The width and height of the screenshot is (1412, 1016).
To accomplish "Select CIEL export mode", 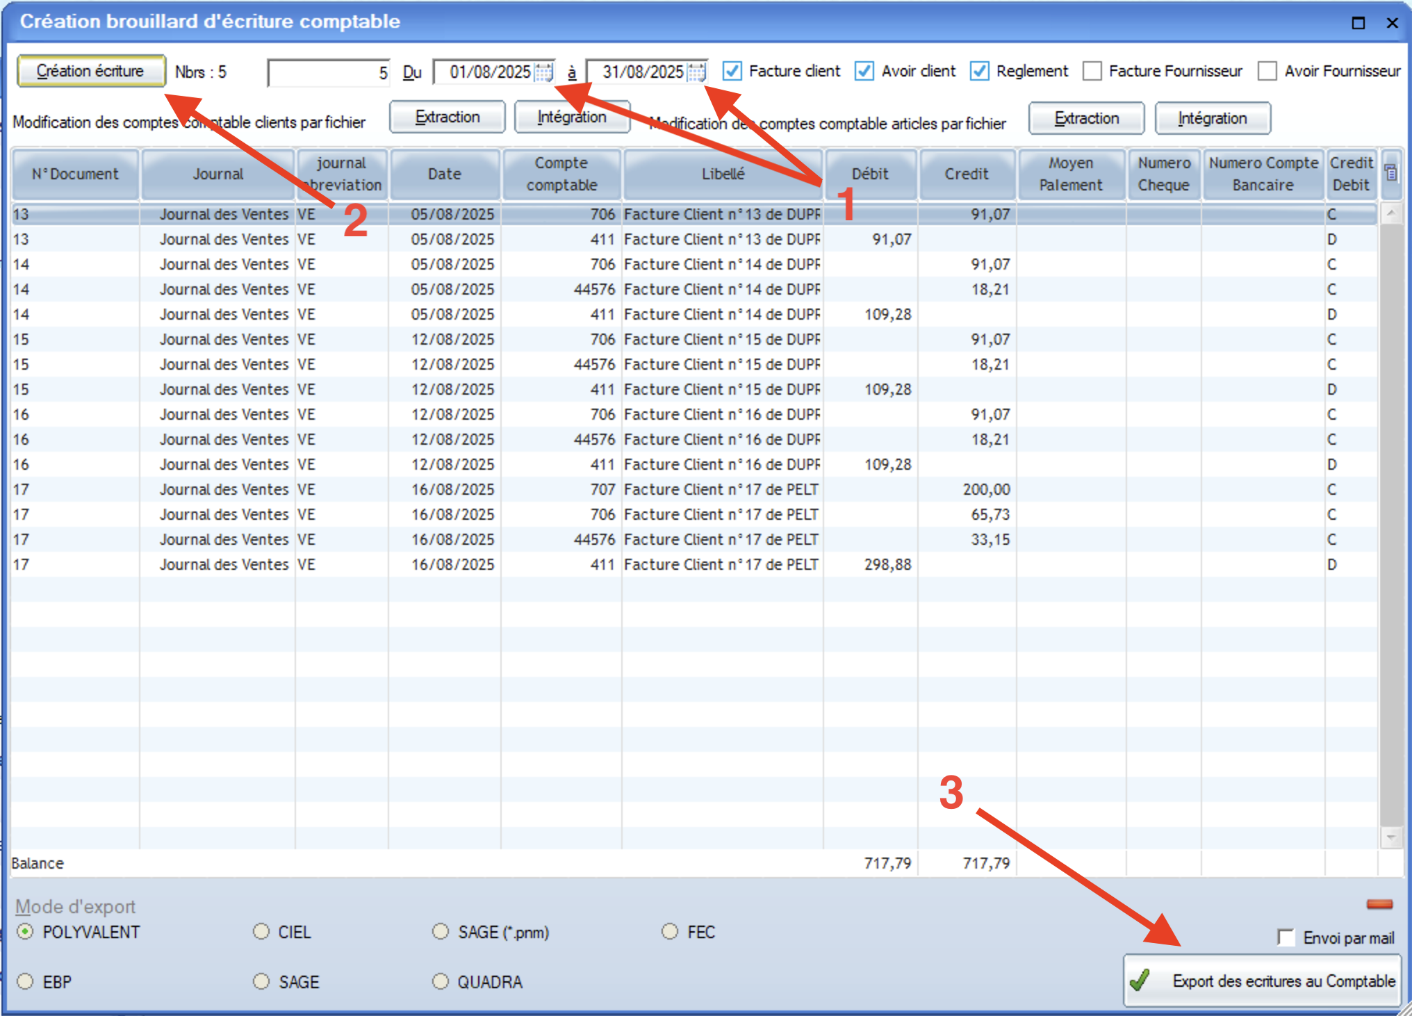I will coord(261,932).
